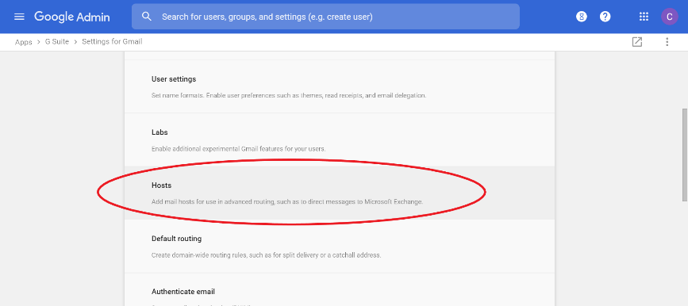This screenshot has height=306, width=688.
Task: Open the hourglass tasks icon
Action: point(582,17)
